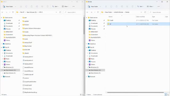Open See more ellipsis in GTA 5 window
The width and height of the screenshot is (170, 96).
74,6
